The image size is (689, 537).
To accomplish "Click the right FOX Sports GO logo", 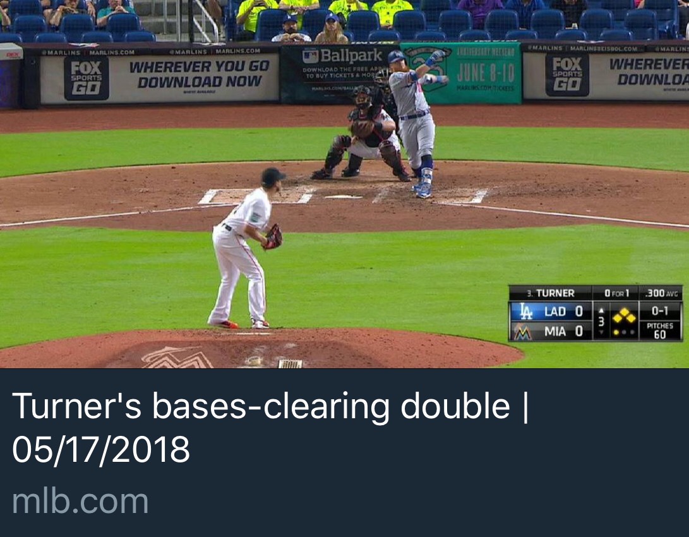I will pyautogui.click(x=567, y=75).
